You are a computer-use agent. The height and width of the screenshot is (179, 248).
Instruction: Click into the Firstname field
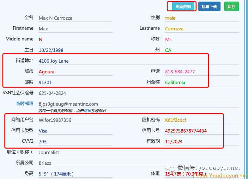[x=75, y=29]
